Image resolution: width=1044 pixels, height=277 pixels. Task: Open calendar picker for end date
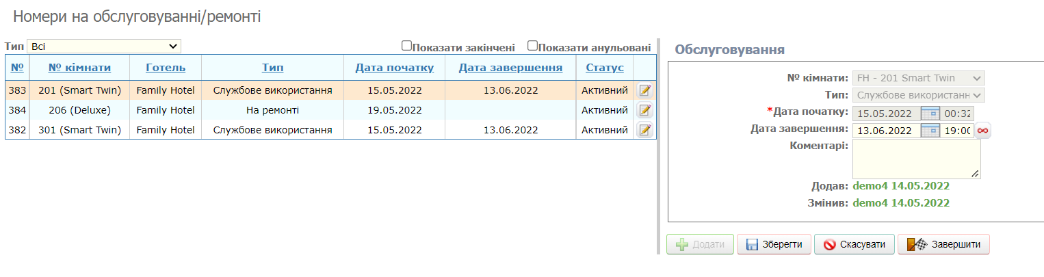pos(930,131)
